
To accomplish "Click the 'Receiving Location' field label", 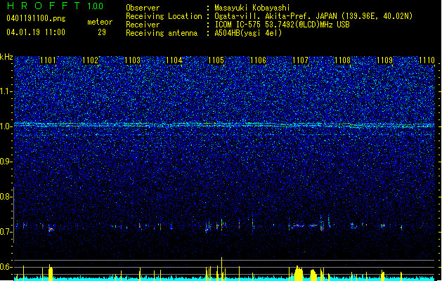I will (x=164, y=16).
